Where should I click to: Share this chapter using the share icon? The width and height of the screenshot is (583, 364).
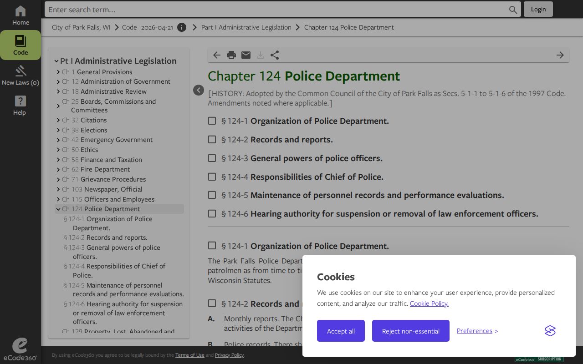pyautogui.click(x=275, y=55)
